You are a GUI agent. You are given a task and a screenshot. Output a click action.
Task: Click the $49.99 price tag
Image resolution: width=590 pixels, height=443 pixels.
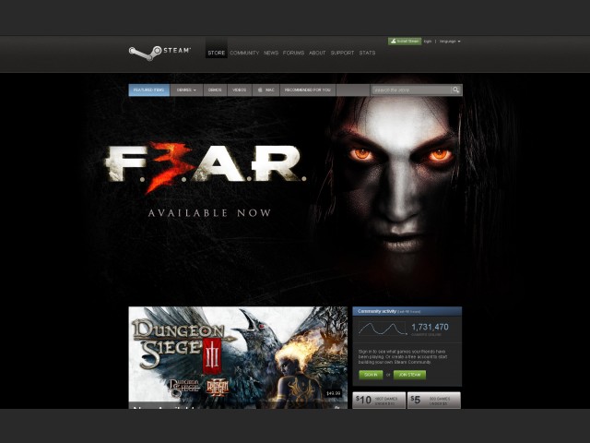pyautogui.click(x=334, y=393)
